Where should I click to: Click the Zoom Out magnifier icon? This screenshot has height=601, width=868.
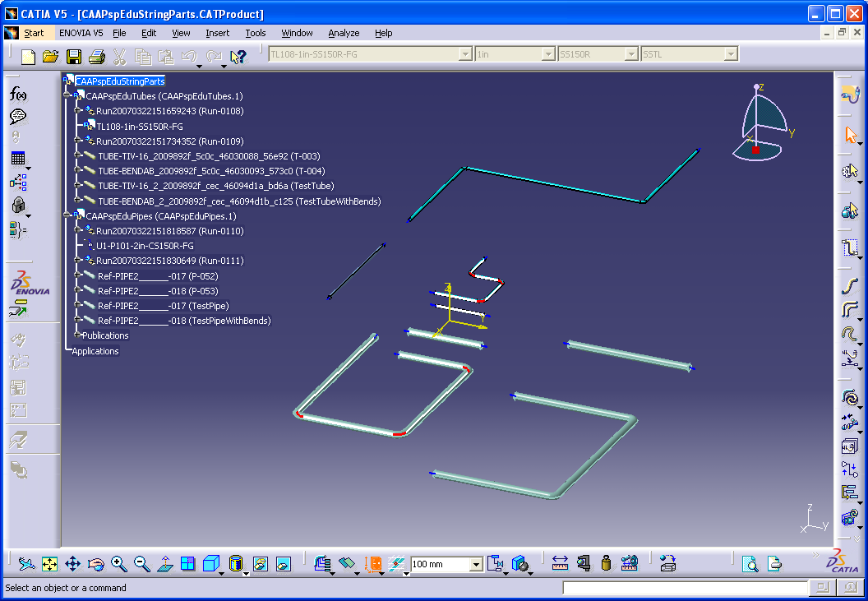pos(142,564)
